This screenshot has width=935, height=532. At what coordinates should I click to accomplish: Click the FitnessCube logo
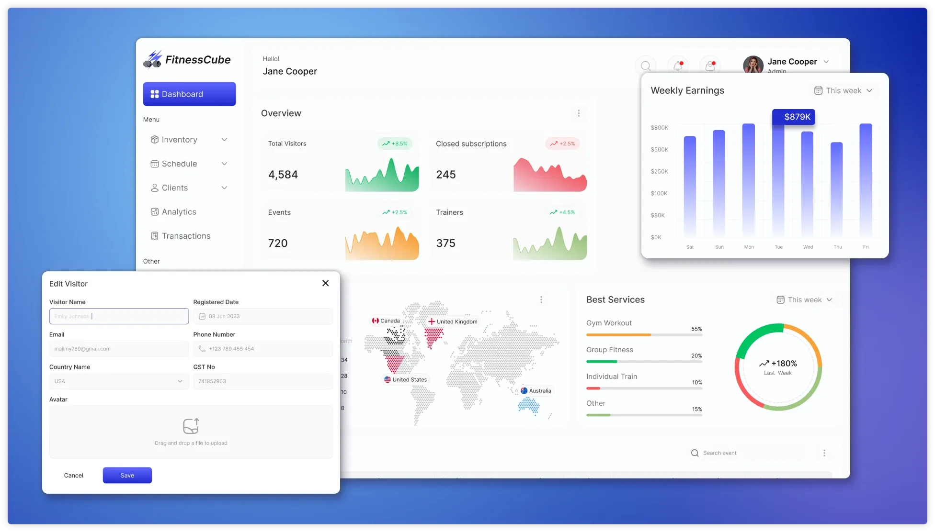click(187, 60)
